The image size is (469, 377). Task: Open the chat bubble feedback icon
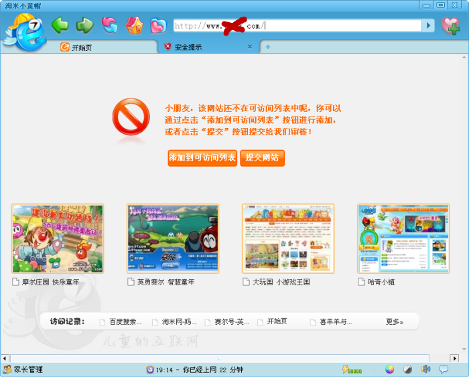[x=444, y=369]
